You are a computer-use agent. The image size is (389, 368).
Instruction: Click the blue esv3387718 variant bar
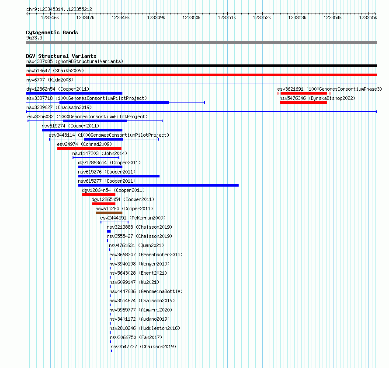(115, 103)
